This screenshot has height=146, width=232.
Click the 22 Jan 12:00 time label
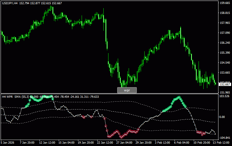pos(105,142)
